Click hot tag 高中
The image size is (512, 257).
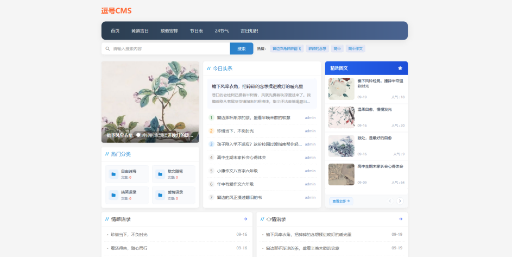(337, 49)
